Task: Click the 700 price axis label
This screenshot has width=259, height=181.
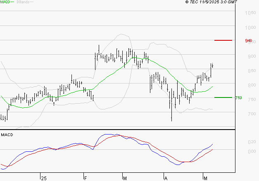Action: click(252, 114)
